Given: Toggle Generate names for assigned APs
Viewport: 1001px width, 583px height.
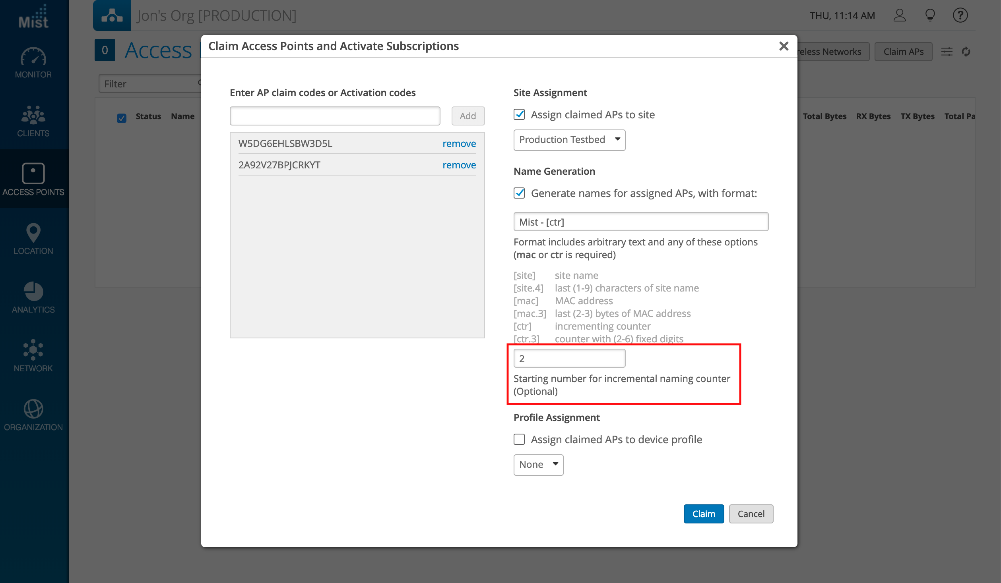Looking at the screenshot, I should pos(519,193).
